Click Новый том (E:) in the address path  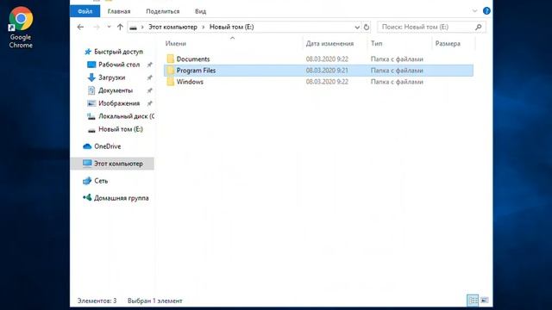click(x=232, y=27)
